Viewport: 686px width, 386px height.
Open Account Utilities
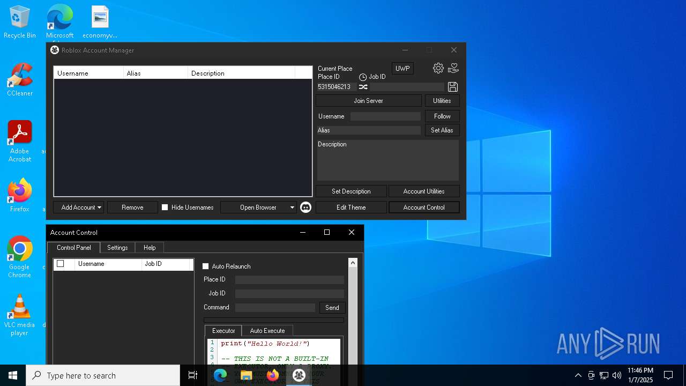click(x=424, y=191)
